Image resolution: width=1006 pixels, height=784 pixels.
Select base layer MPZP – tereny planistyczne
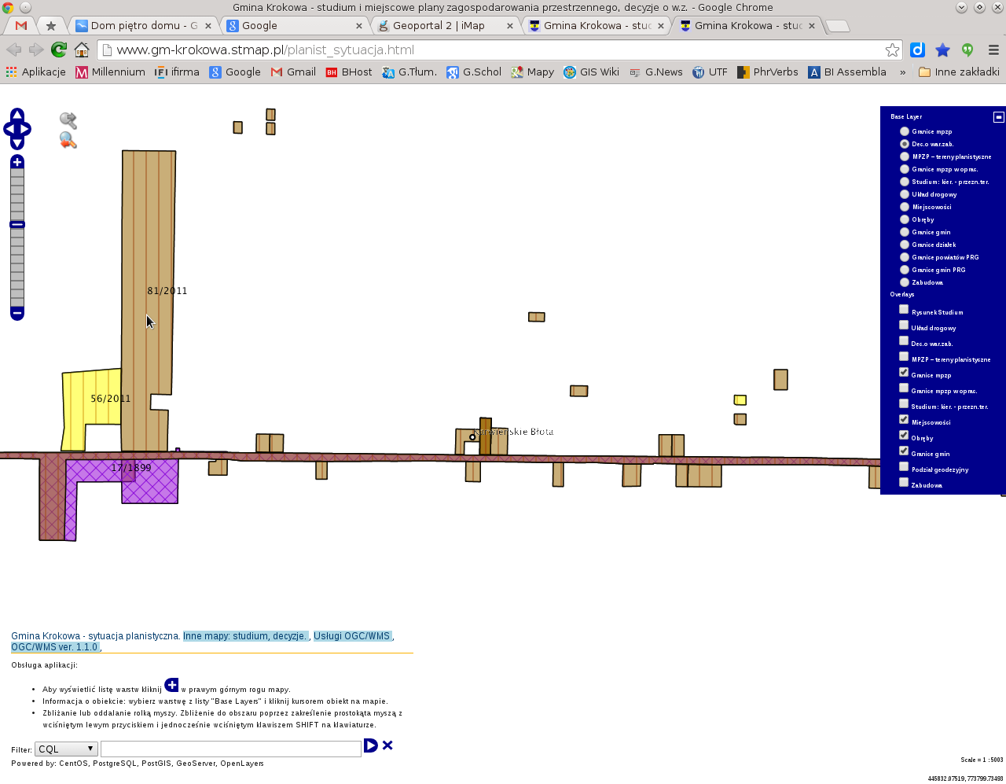(905, 156)
